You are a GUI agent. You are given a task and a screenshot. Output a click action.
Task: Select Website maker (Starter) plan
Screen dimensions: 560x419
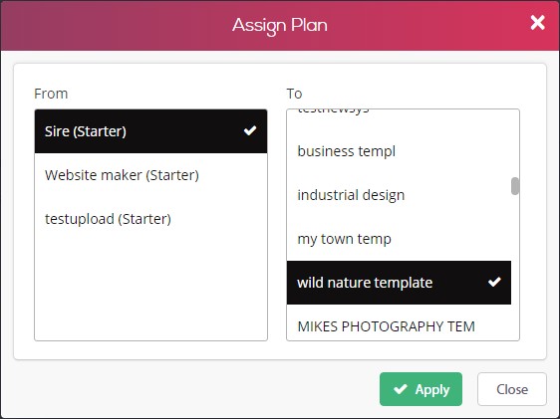coord(150,175)
